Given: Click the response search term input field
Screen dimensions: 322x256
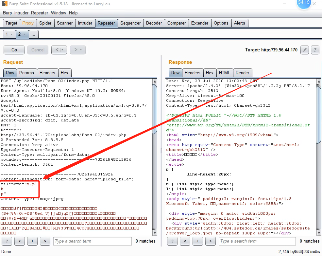Looking at the screenshot, I should (x=257, y=241).
